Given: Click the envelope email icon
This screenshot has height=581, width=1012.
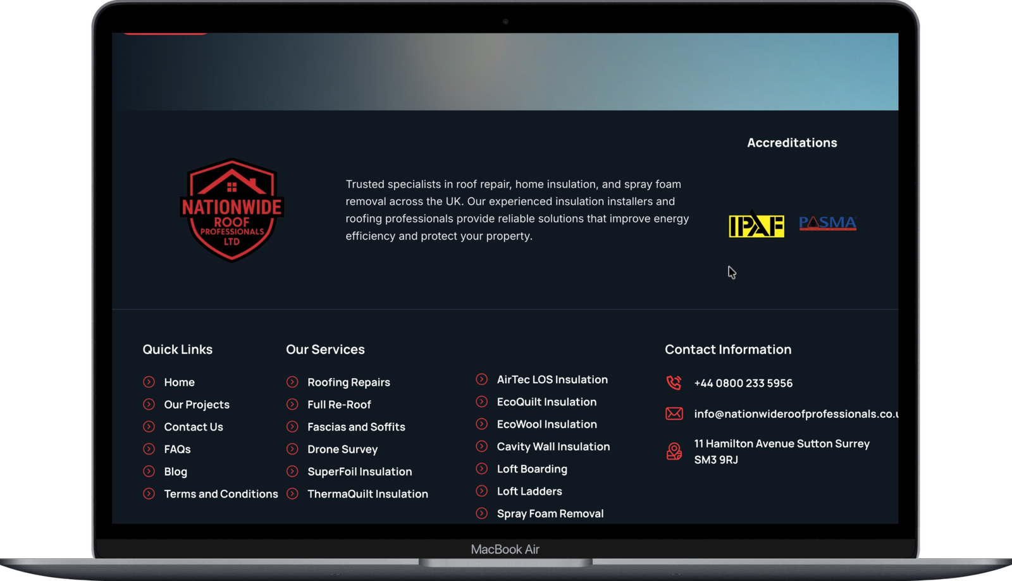Looking at the screenshot, I should point(674,413).
